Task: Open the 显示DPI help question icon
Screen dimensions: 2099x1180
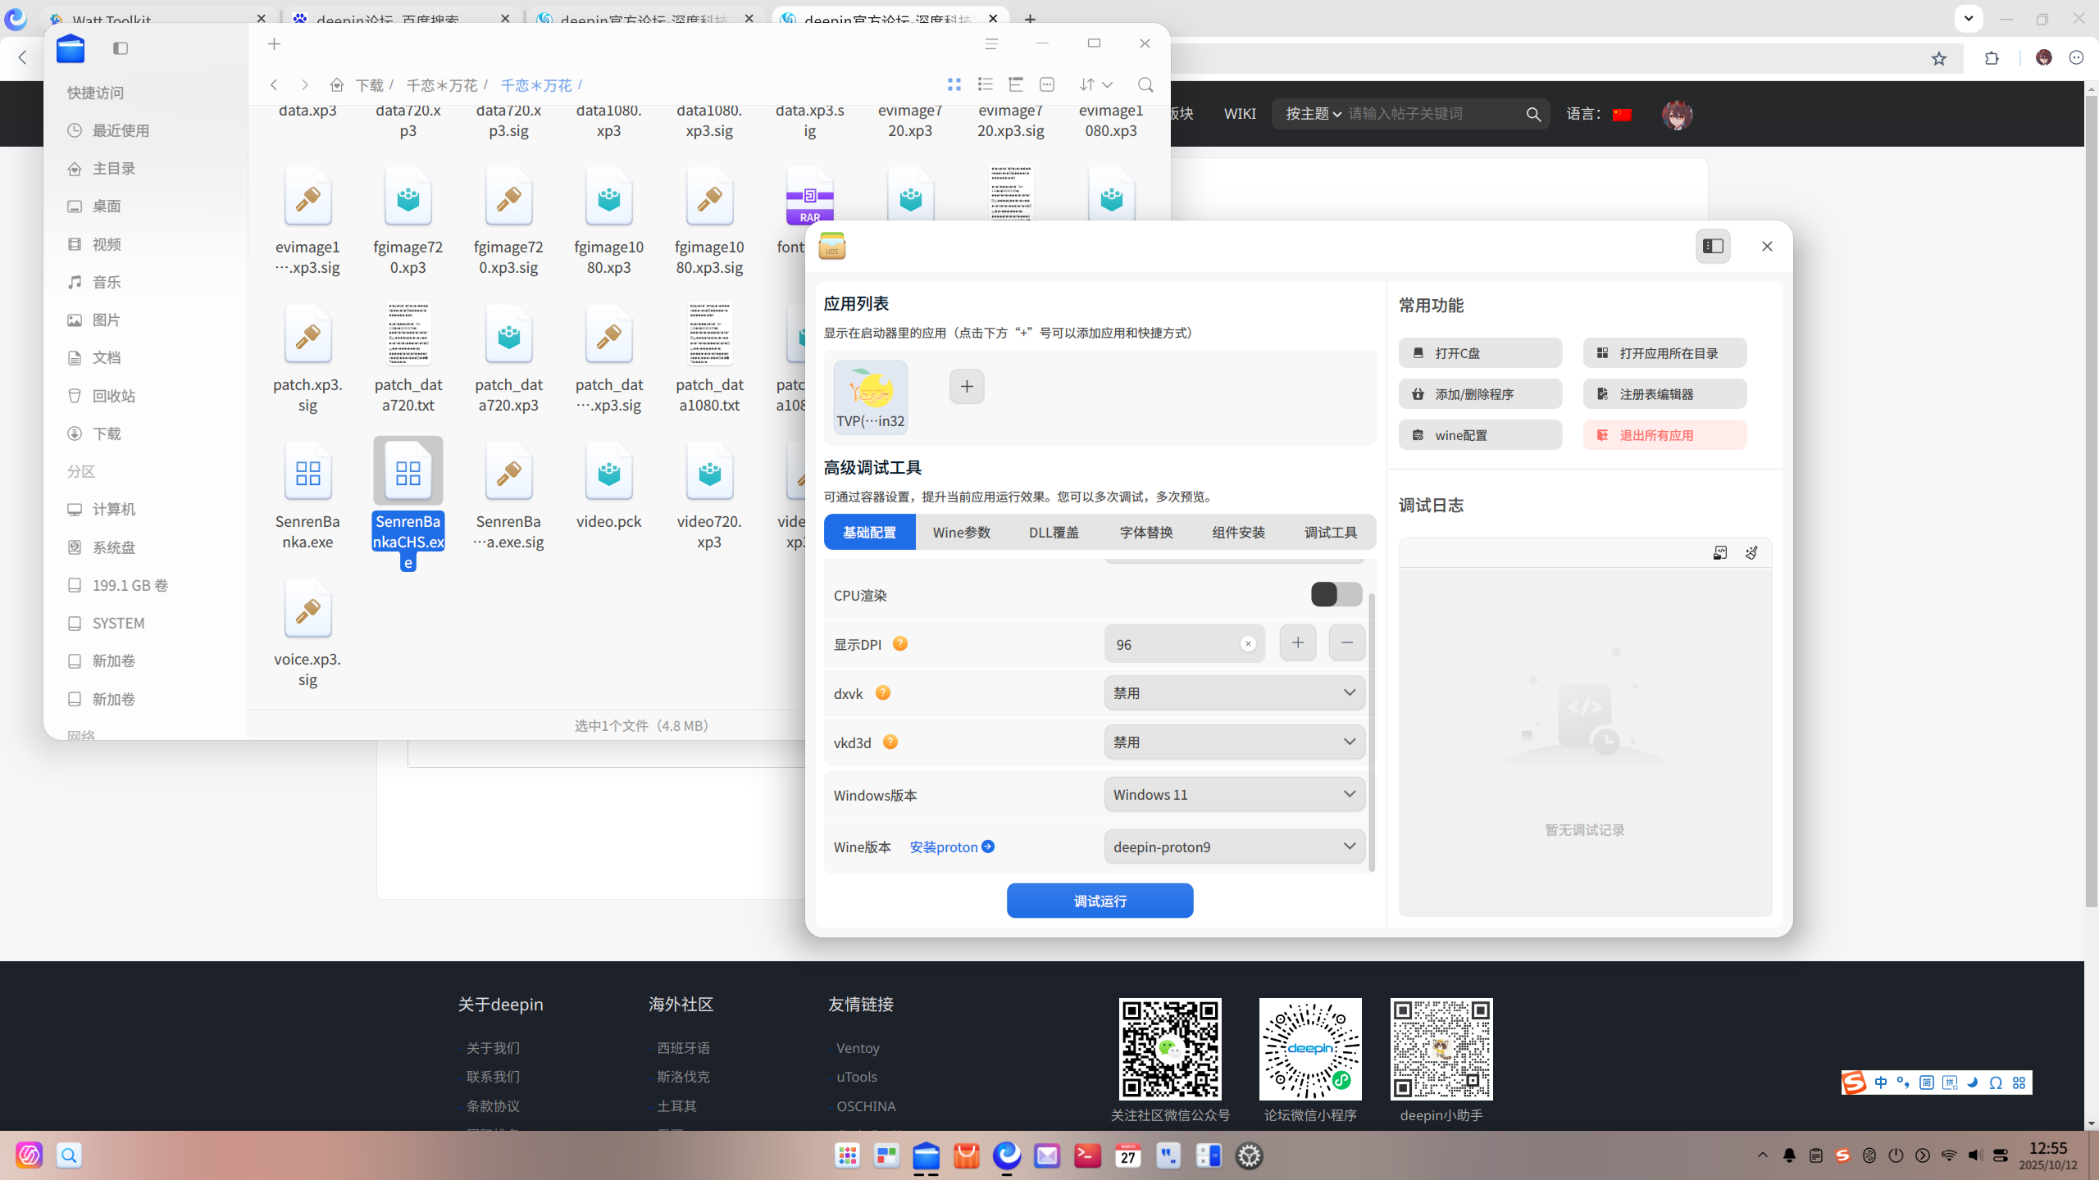Action: (900, 643)
